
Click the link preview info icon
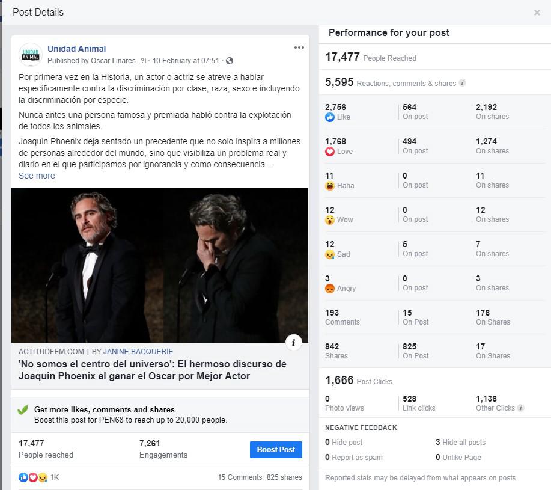pyautogui.click(x=293, y=342)
